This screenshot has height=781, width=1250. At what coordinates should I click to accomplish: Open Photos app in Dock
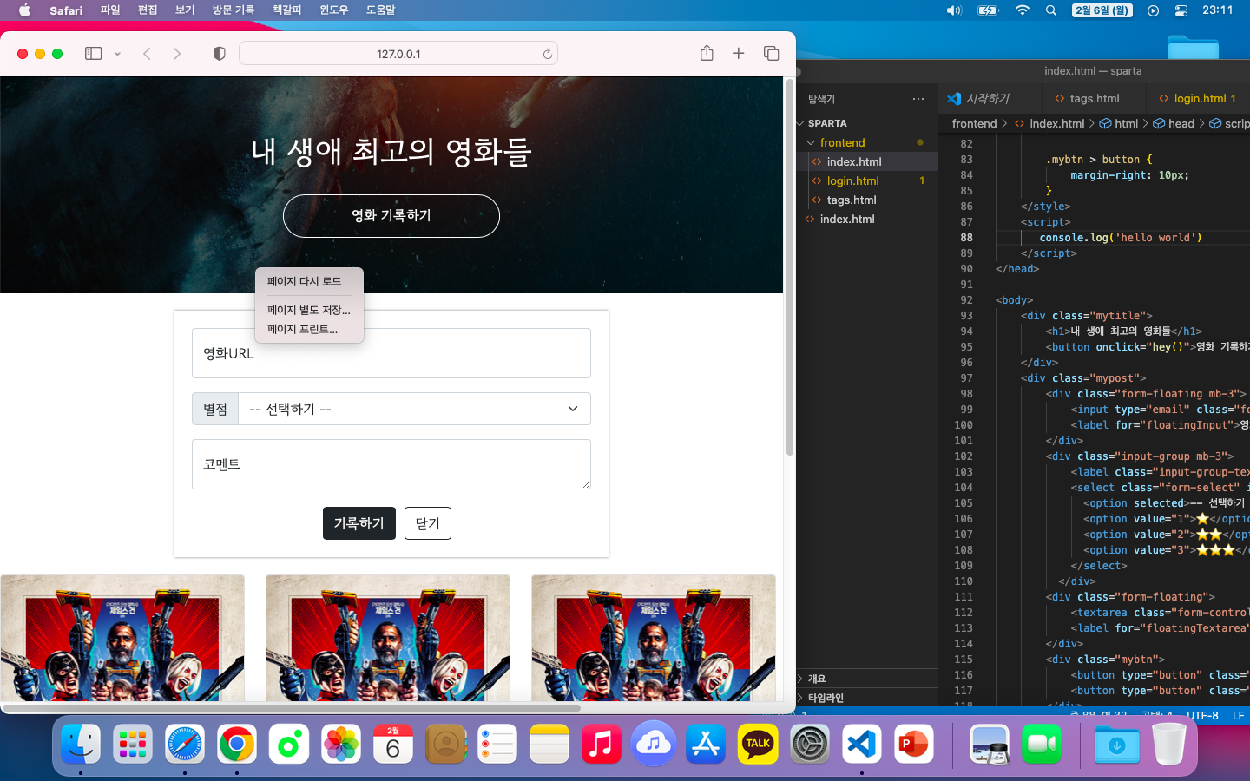point(341,744)
